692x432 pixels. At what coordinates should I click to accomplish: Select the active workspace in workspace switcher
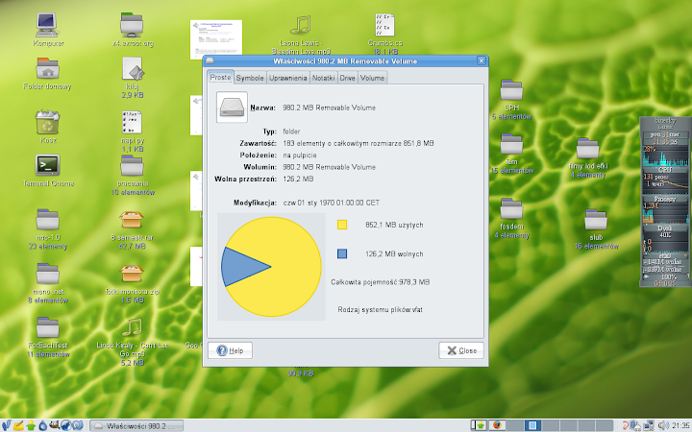[x=532, y=425]
